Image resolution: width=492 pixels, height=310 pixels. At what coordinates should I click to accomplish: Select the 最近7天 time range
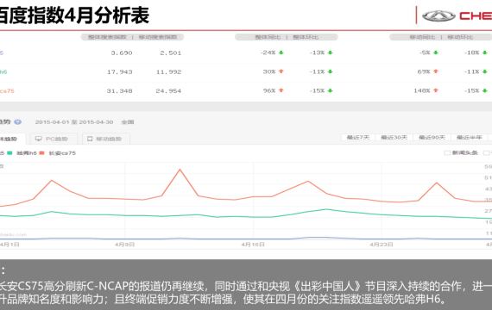pyautogui.click(x=358, y=138)
